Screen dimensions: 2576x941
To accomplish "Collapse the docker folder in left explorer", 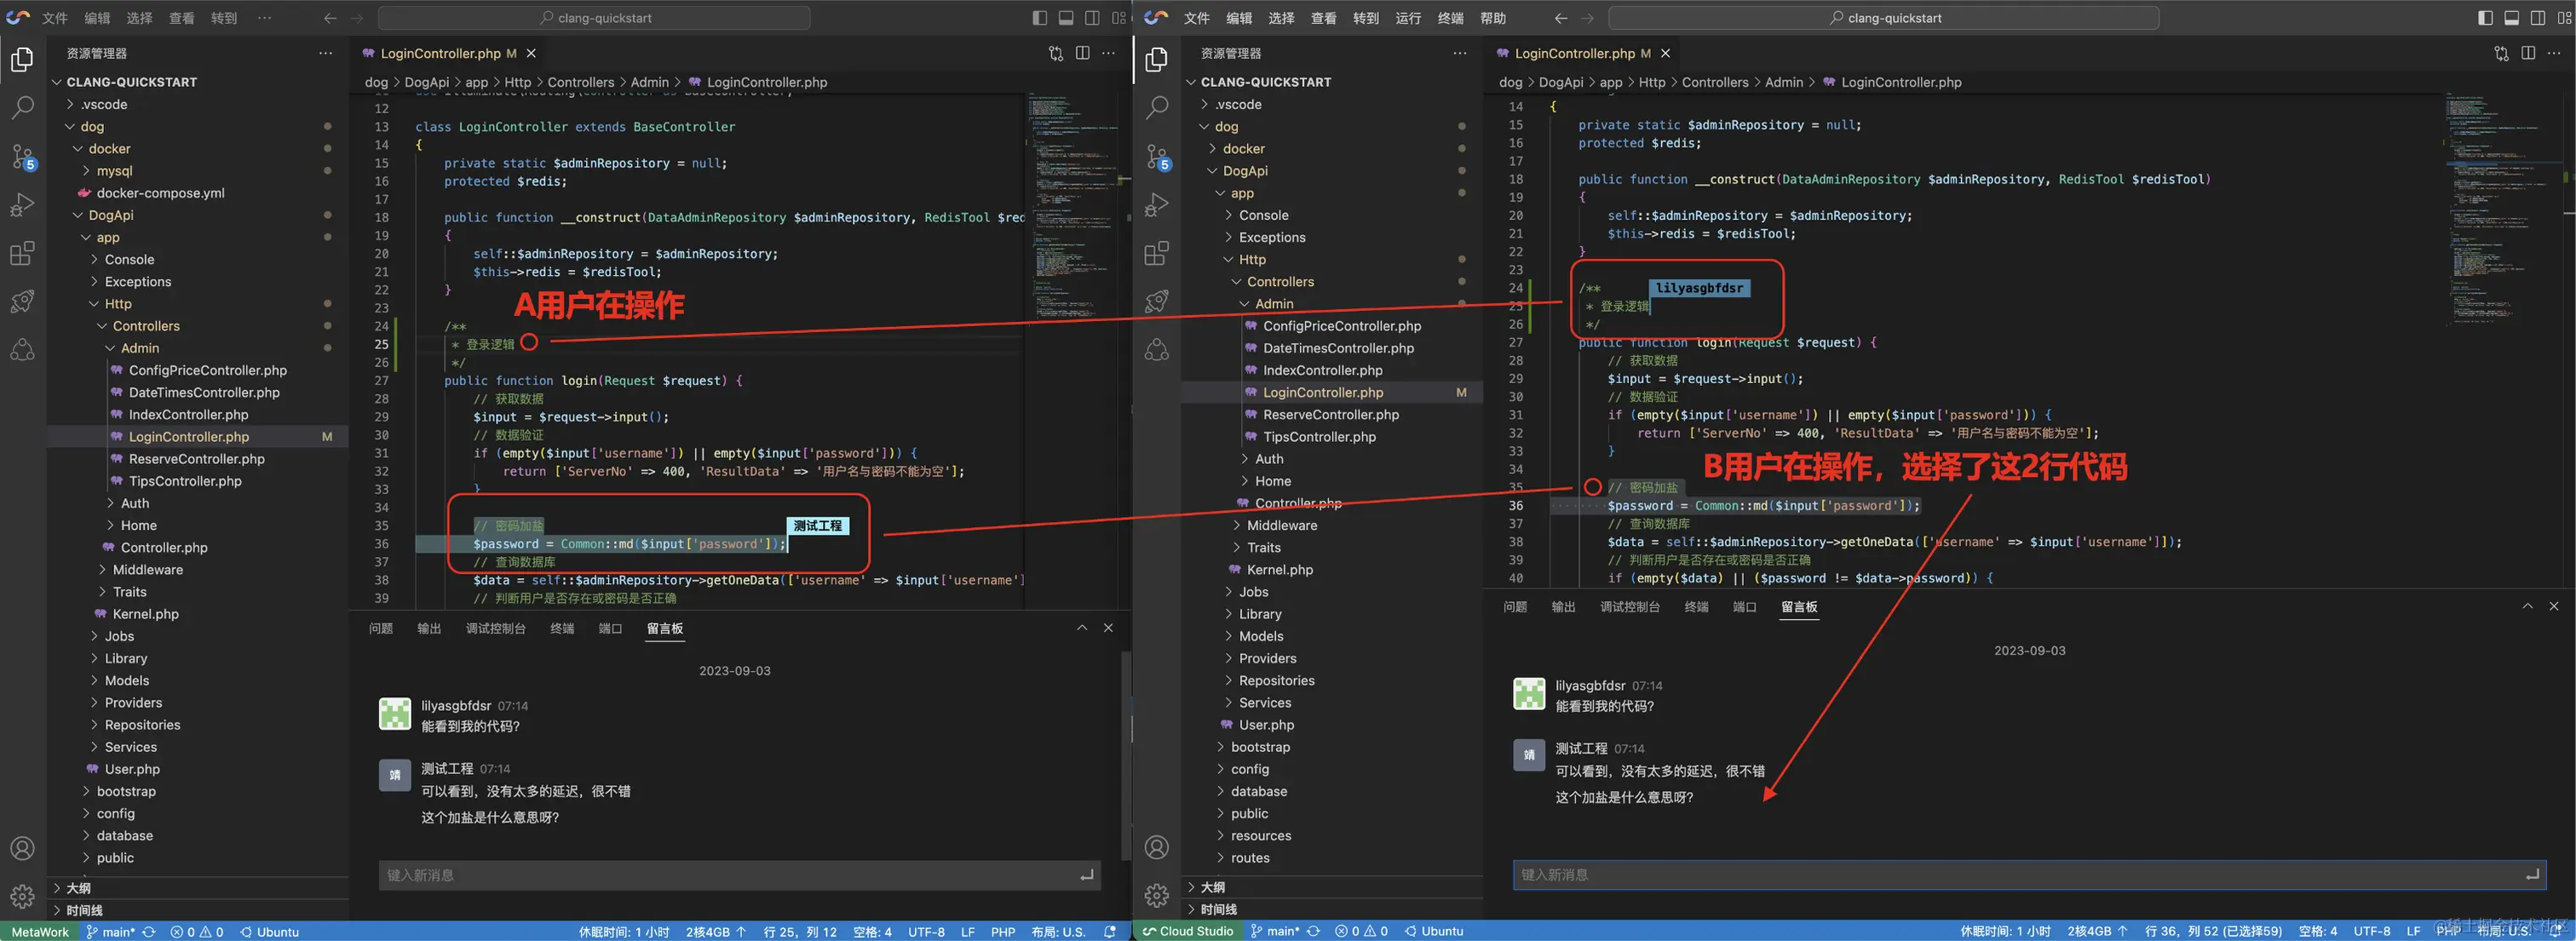I will (x=109, y=149).
